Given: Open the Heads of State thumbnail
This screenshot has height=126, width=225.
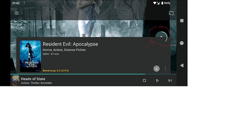Looking at the screenshot, I should point(16,81).
